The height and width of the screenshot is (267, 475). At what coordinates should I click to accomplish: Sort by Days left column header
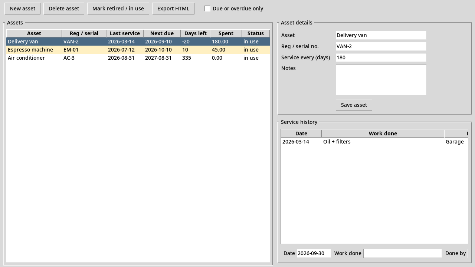(196, 33)
